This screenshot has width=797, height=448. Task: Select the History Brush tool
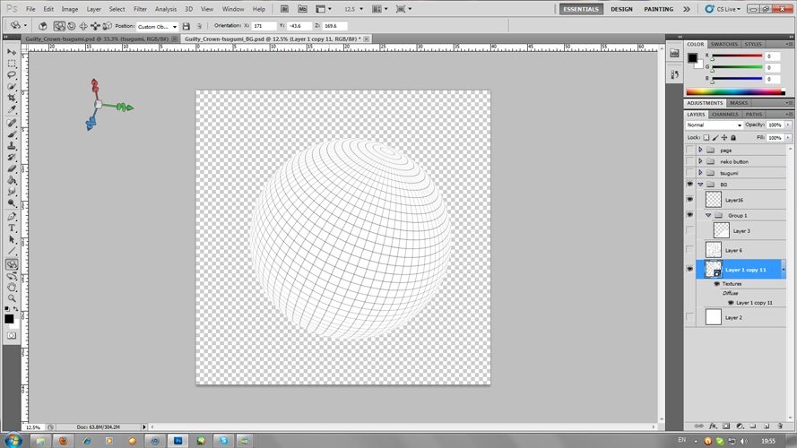tap(12, 158)
